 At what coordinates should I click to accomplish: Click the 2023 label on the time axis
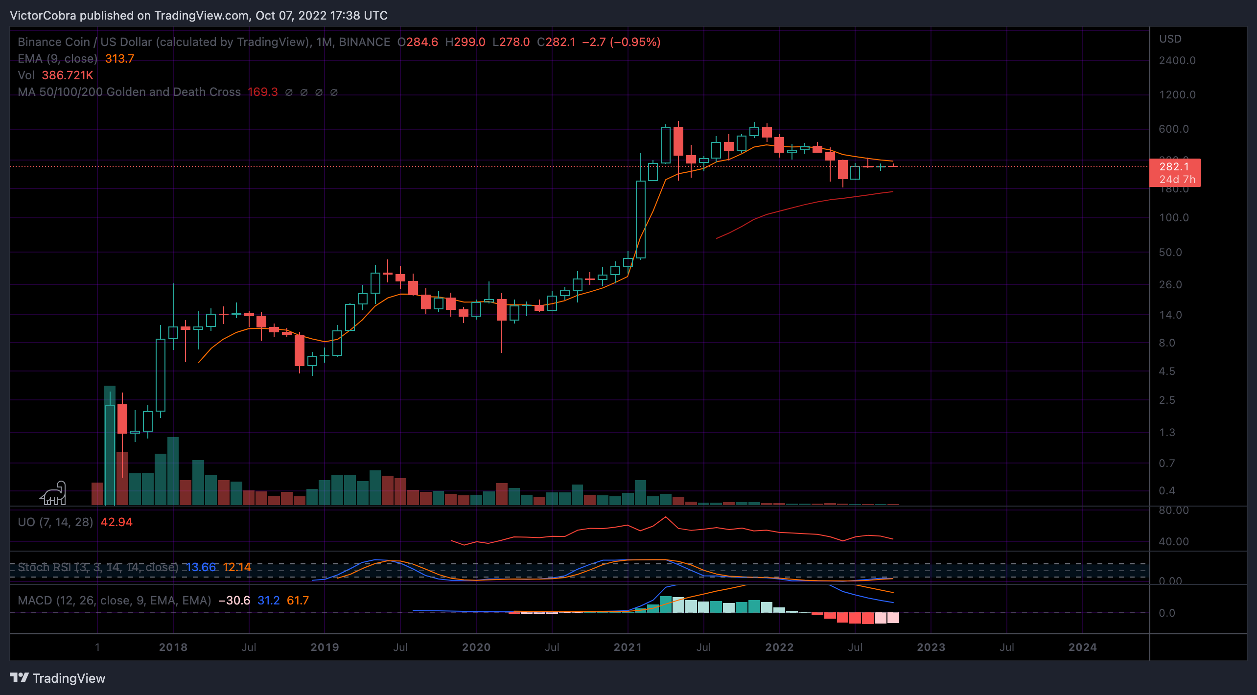coord(931,647)
